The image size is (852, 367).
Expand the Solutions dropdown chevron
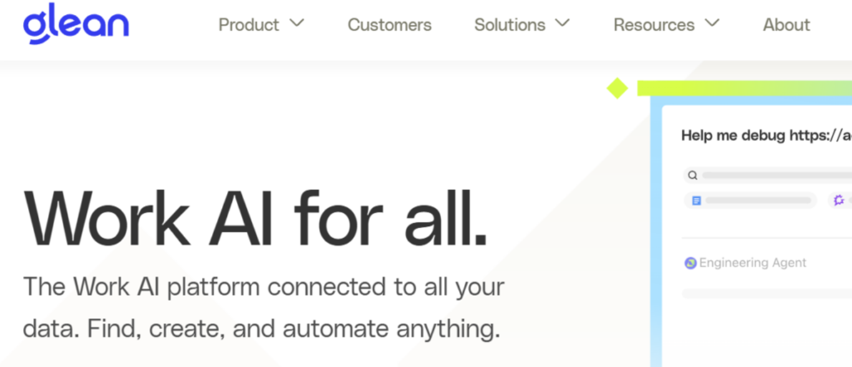563,24
